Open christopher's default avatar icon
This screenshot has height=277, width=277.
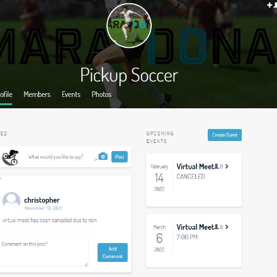(x=11, y=201)
